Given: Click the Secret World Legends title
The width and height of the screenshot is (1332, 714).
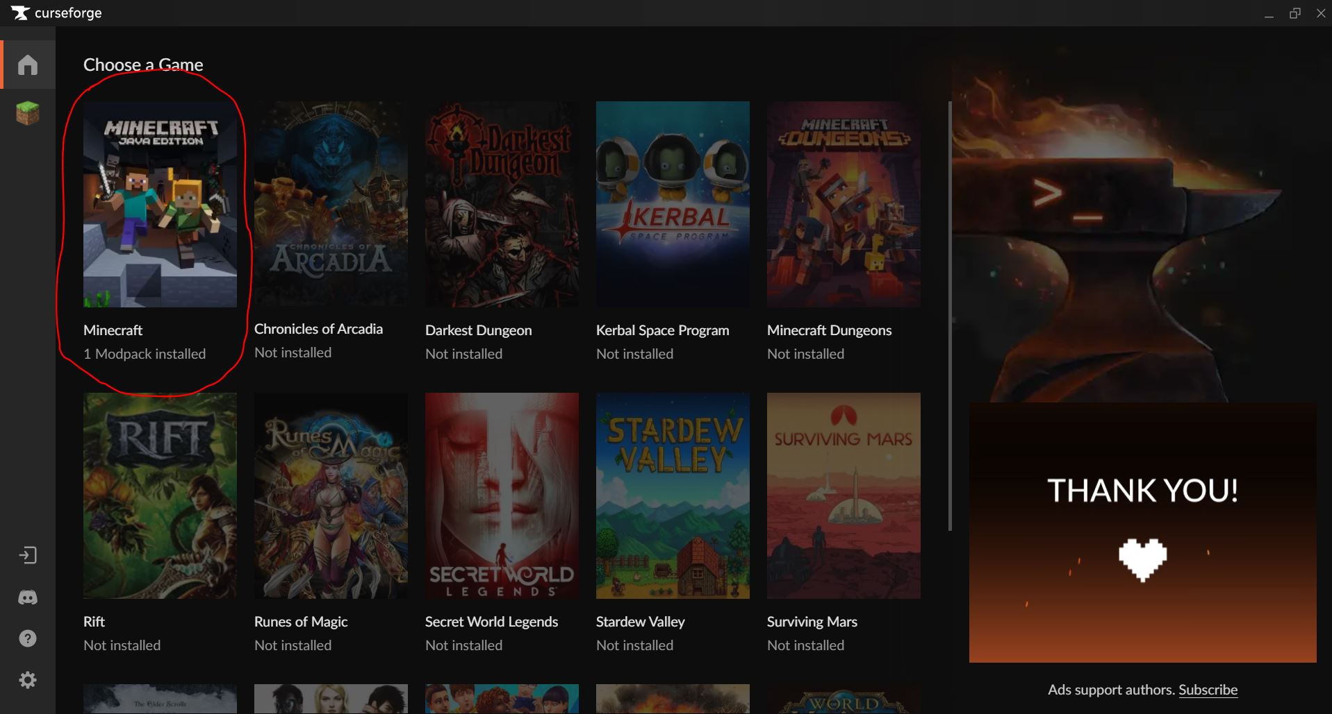Looking at the screenshot, I should [x=491, y=622].
